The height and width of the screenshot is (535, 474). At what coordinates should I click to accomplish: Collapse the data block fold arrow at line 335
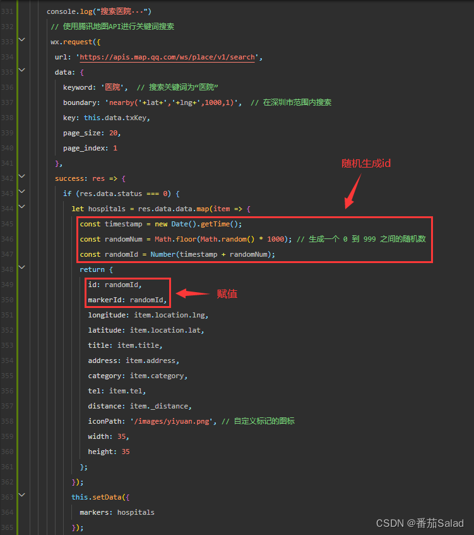click(x=22, y=70)
